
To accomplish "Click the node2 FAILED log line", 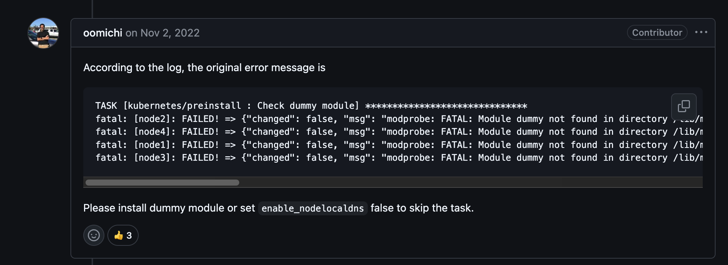I will [399, 119].
